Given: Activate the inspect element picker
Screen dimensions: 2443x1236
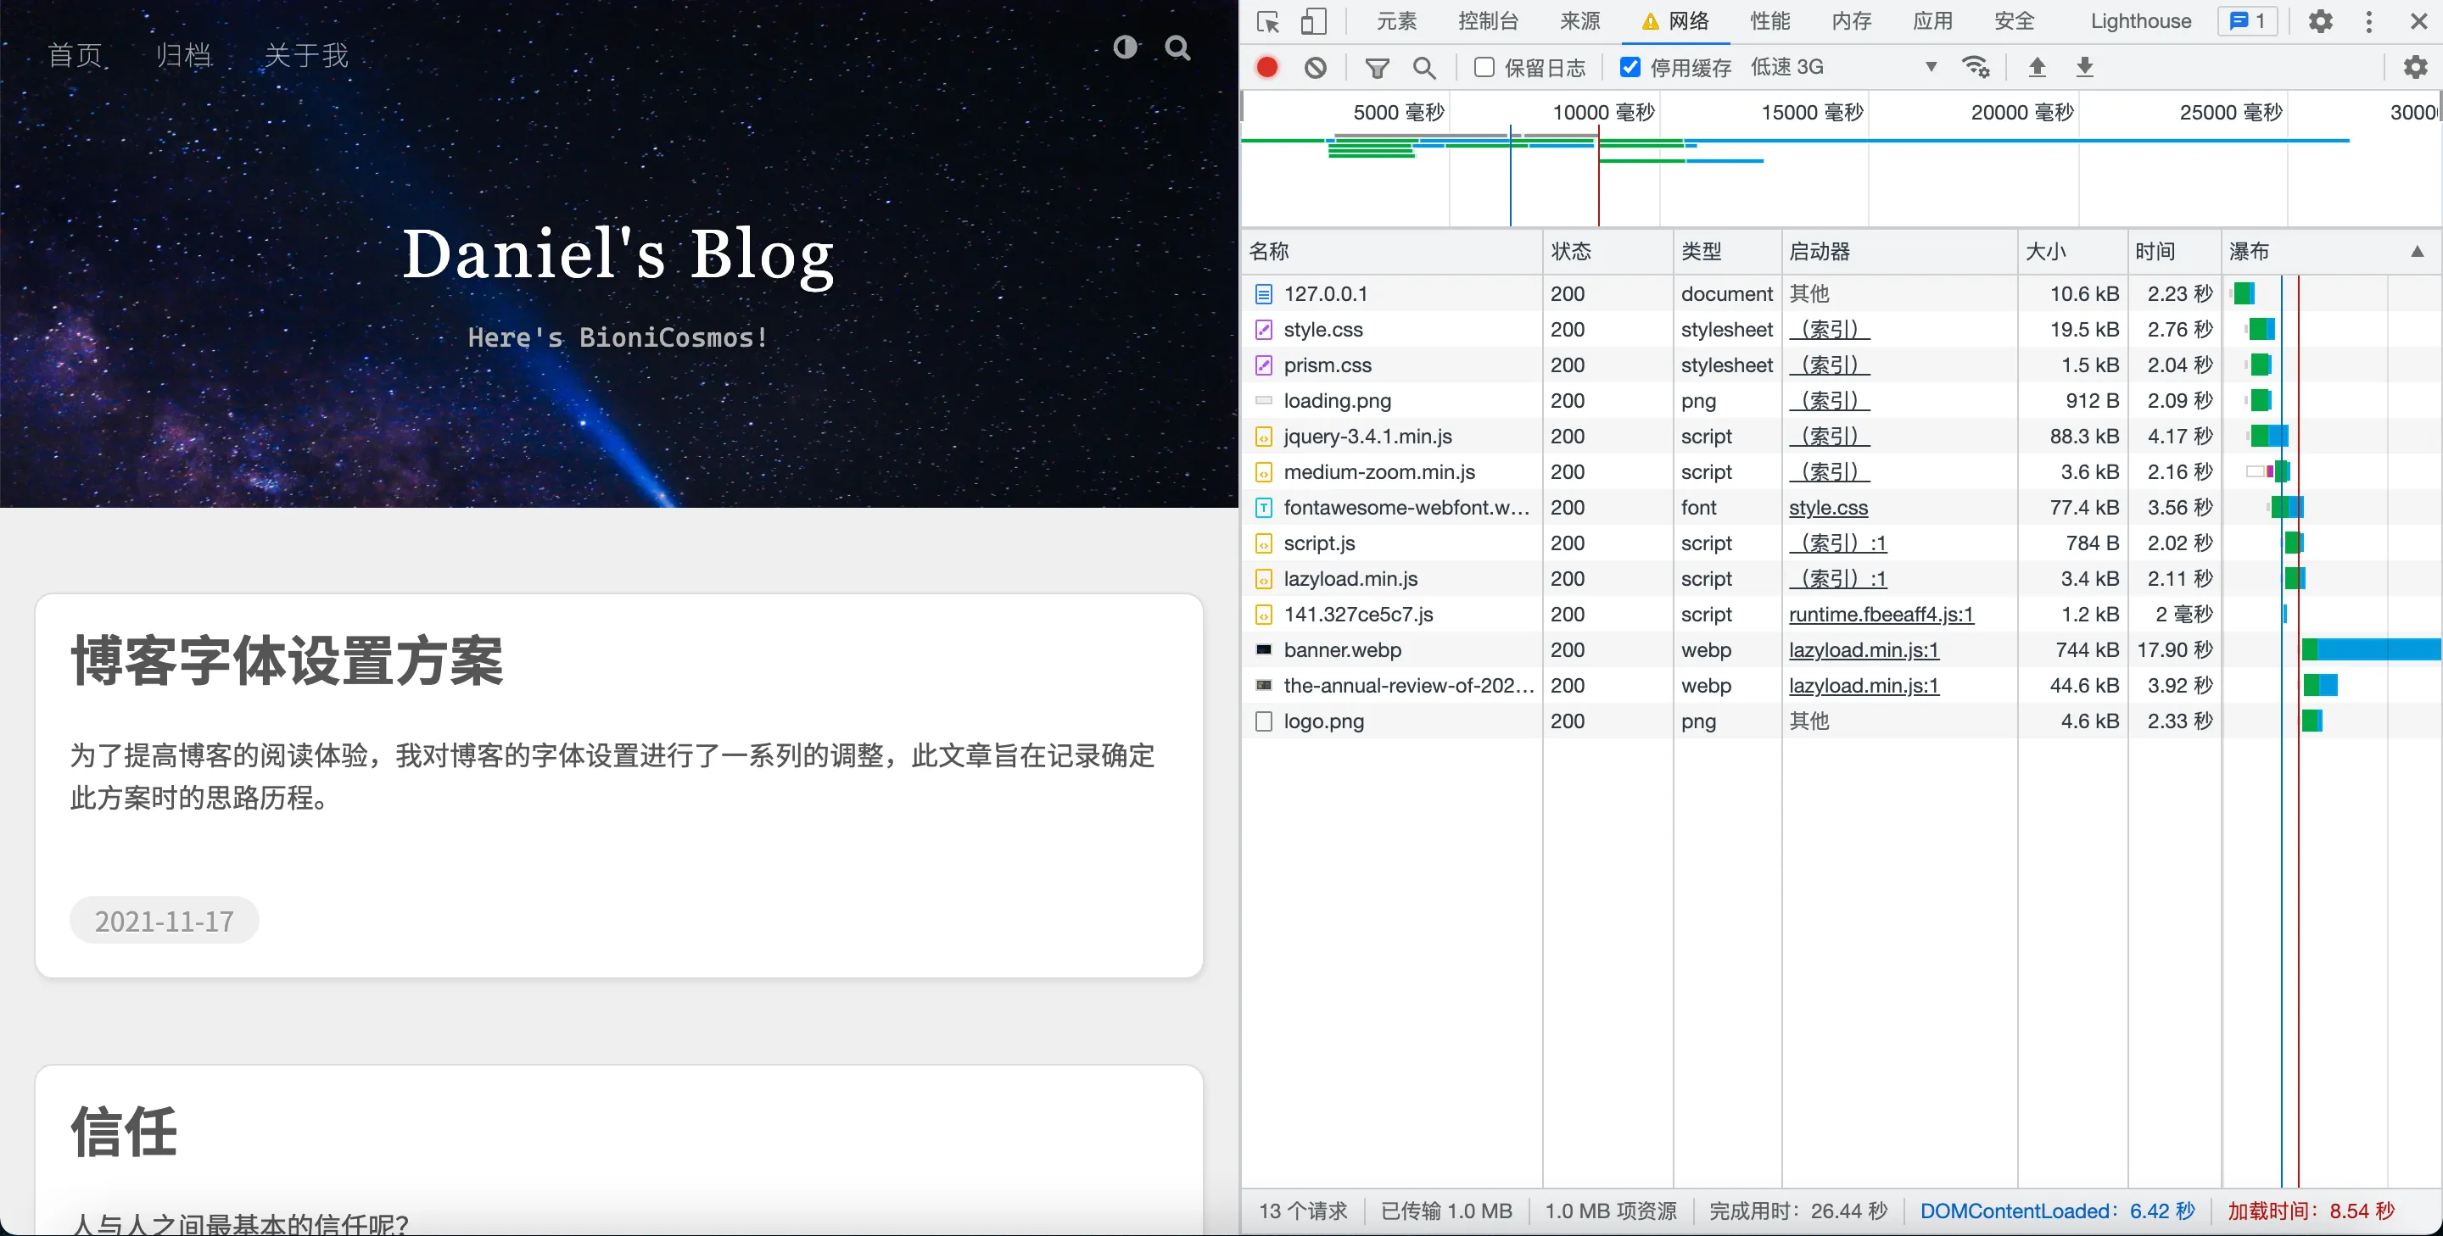Looking at the screenshot, I should 1268,21.
